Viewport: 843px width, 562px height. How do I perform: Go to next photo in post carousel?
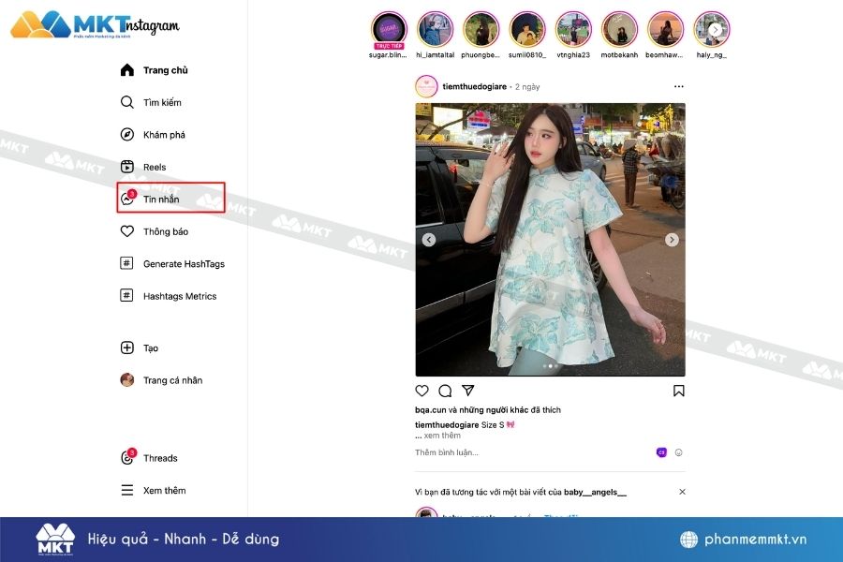[672, 240]
